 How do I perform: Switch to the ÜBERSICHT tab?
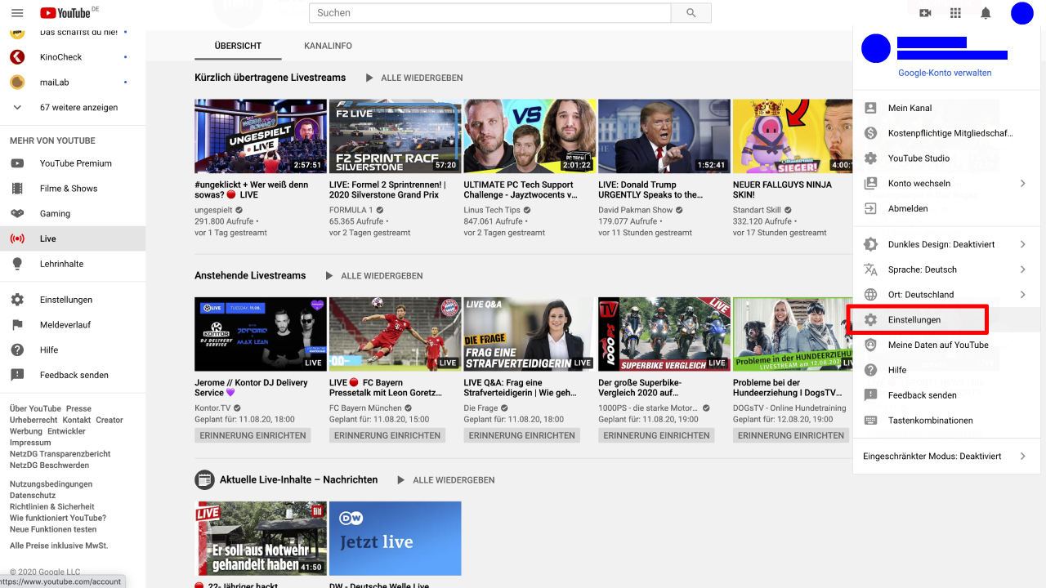point(238,46)
